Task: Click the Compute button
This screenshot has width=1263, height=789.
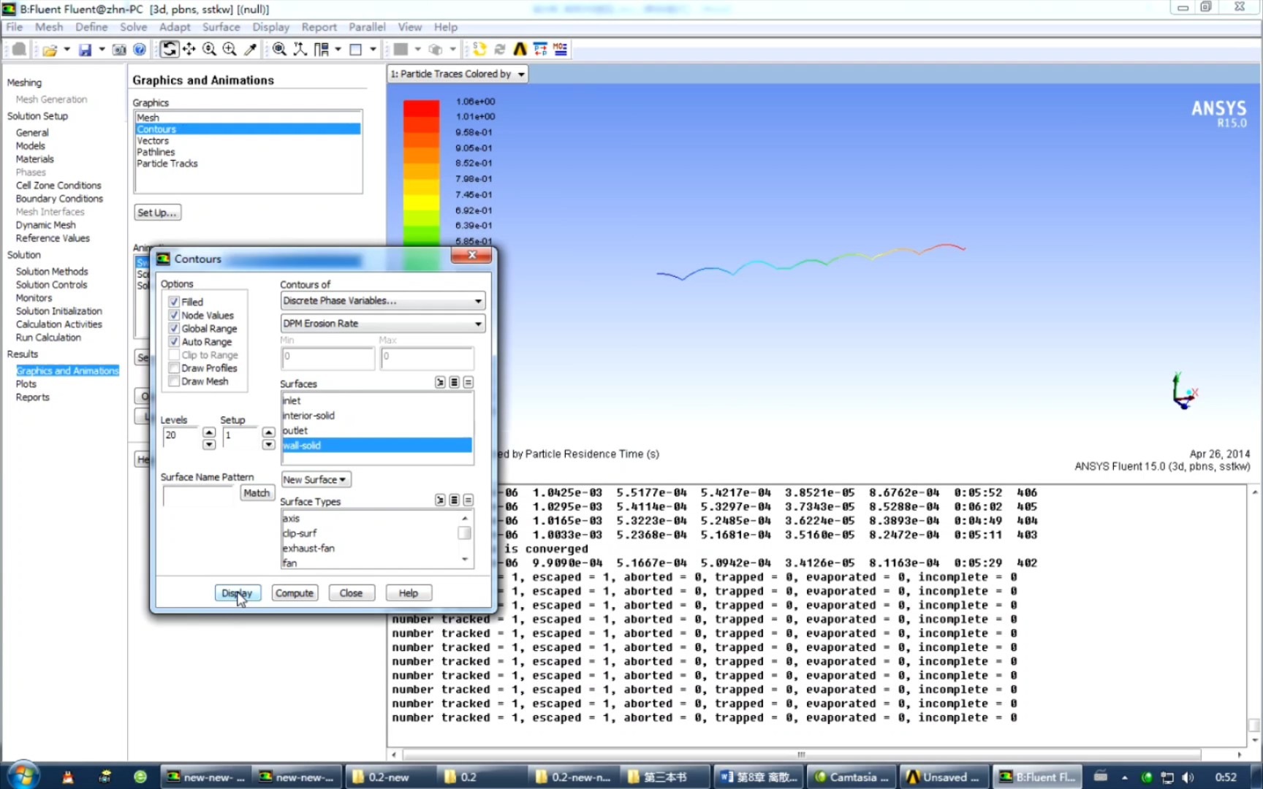Action: click(295, 593)
